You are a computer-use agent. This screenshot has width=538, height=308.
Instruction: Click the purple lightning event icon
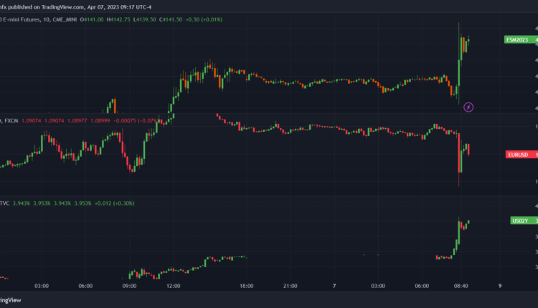[x=468, y=107]
